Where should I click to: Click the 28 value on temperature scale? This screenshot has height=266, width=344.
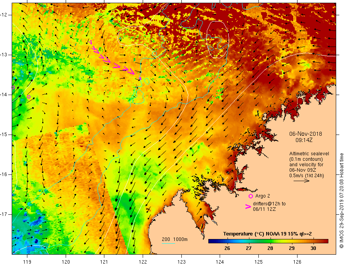coord(270,248)
